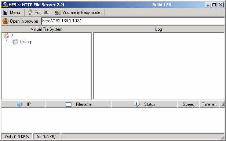This screenshot has height=141, width=226.
Task: Click the HFS title bar icon
Action: pyautogui.click(x=5, y=5)
